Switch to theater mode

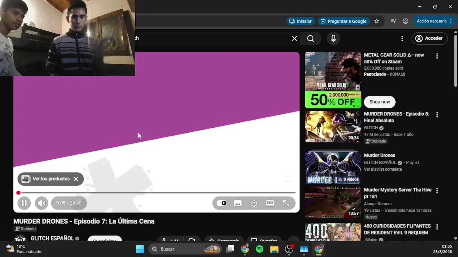(270, 203)
